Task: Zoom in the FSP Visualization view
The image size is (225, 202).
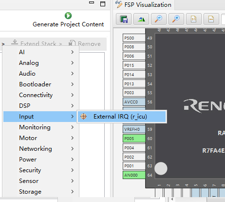Action: point(176,19)
